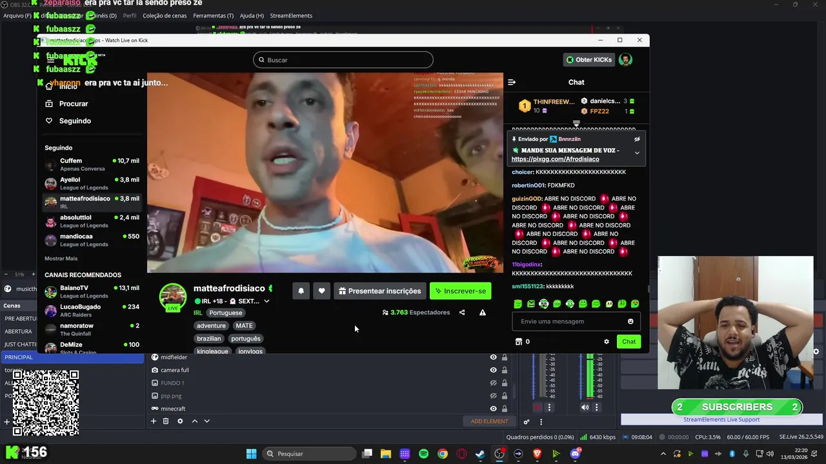Image resolution: width=826 pixels, height=464 pixels.
Task: Click ADD ELEMENT button in OBS
Action: coord(489,421)
